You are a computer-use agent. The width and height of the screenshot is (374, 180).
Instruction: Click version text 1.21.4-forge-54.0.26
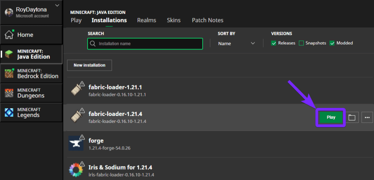(110, 148)
